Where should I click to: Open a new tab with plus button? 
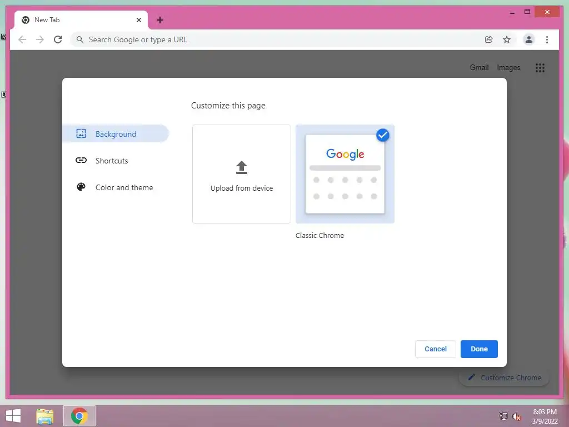[160, 20]
